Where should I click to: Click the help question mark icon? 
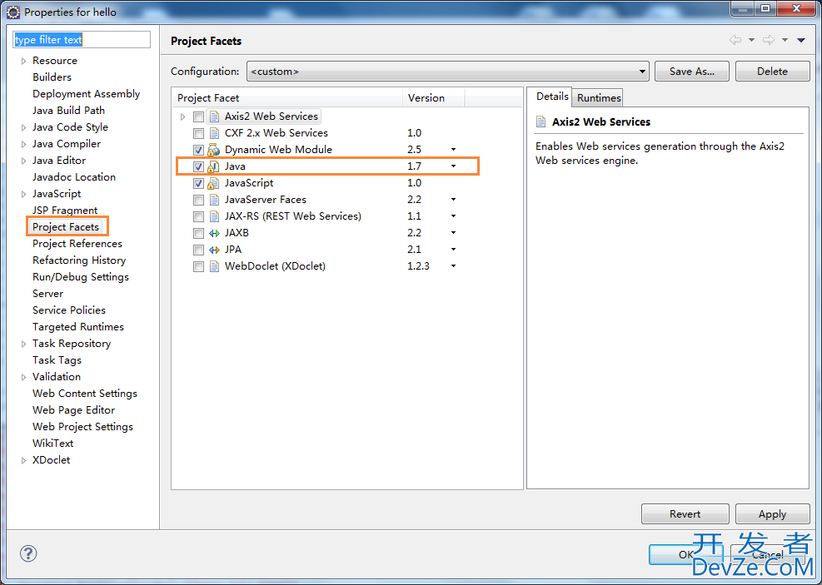28,553
